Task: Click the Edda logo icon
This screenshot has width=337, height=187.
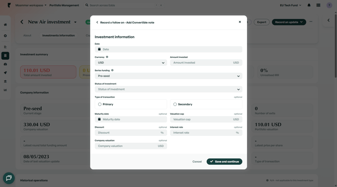Action: (9, 5)
